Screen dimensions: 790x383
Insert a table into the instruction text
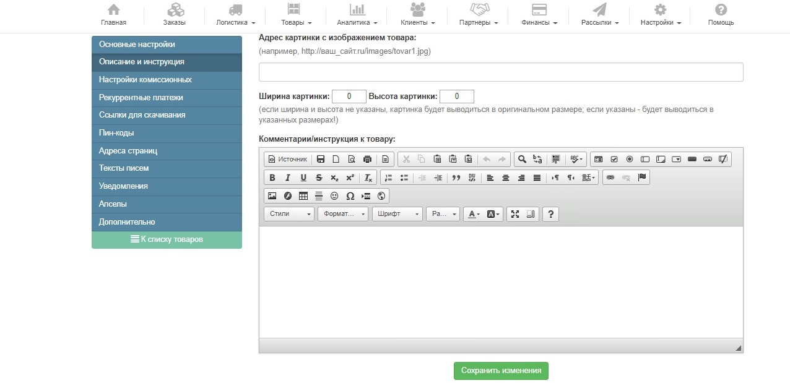[303, 196]
